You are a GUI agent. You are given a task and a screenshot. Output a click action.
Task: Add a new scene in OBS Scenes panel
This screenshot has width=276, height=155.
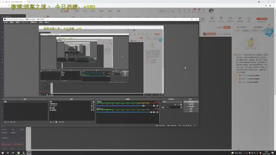(5, 122)
